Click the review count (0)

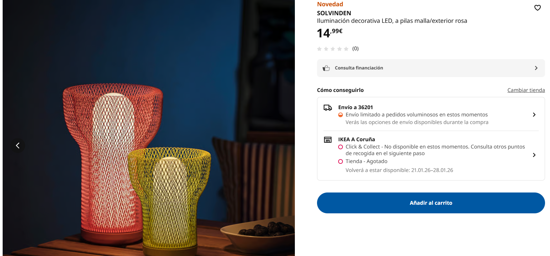coord(355,49)
